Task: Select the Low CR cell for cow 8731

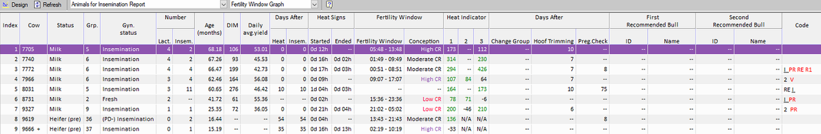Action: pos(432,99)
